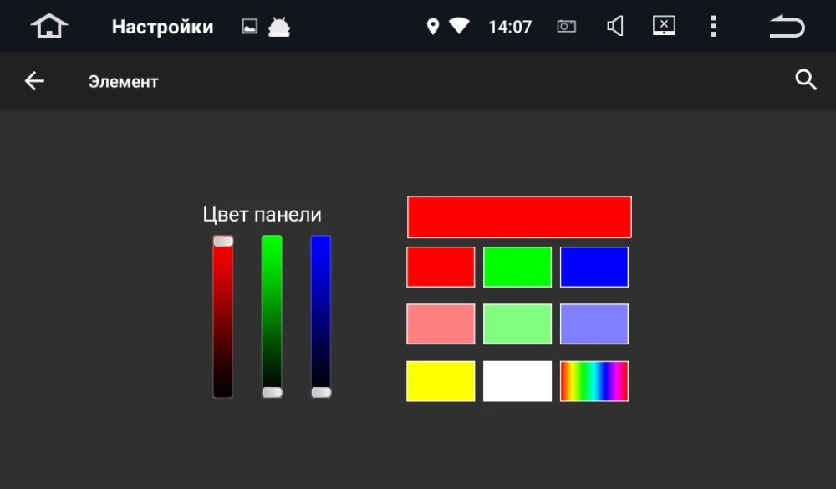
Task: Tap the location pin icon
Action: (432, 27)
